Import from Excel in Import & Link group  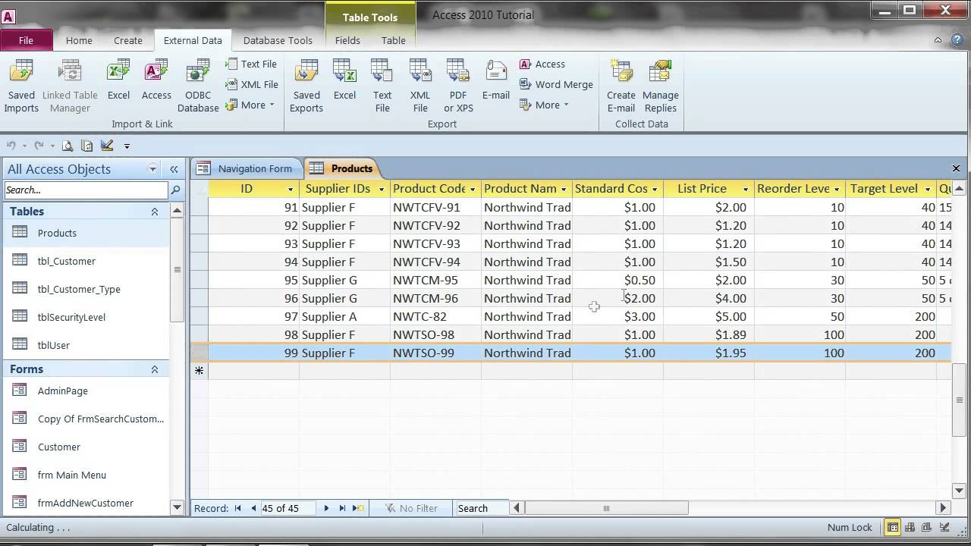118,80
